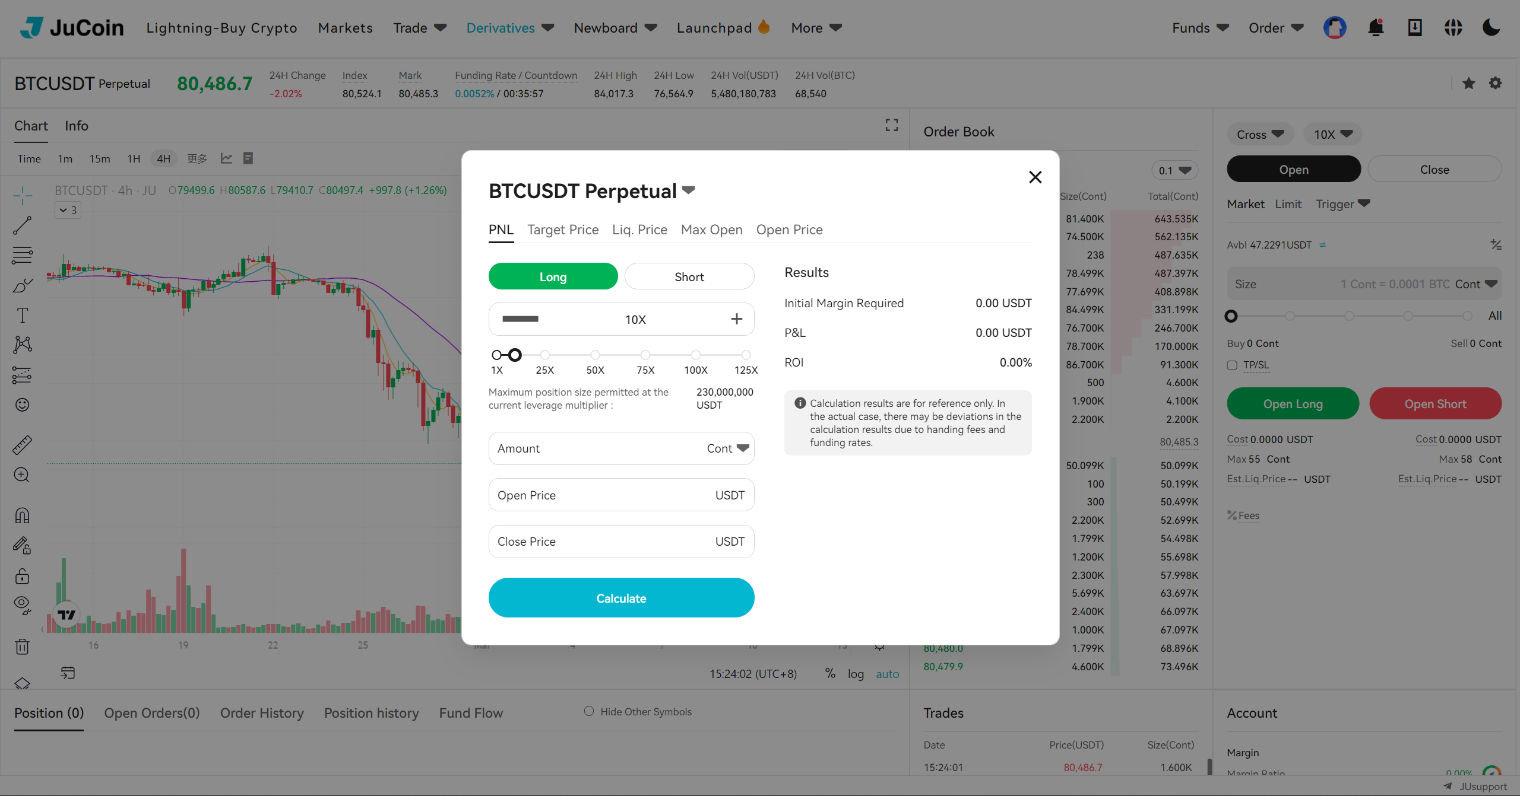Delete drawings with the trash icon
Screen dimensions: 1520x796
click(x=23, y=646)
